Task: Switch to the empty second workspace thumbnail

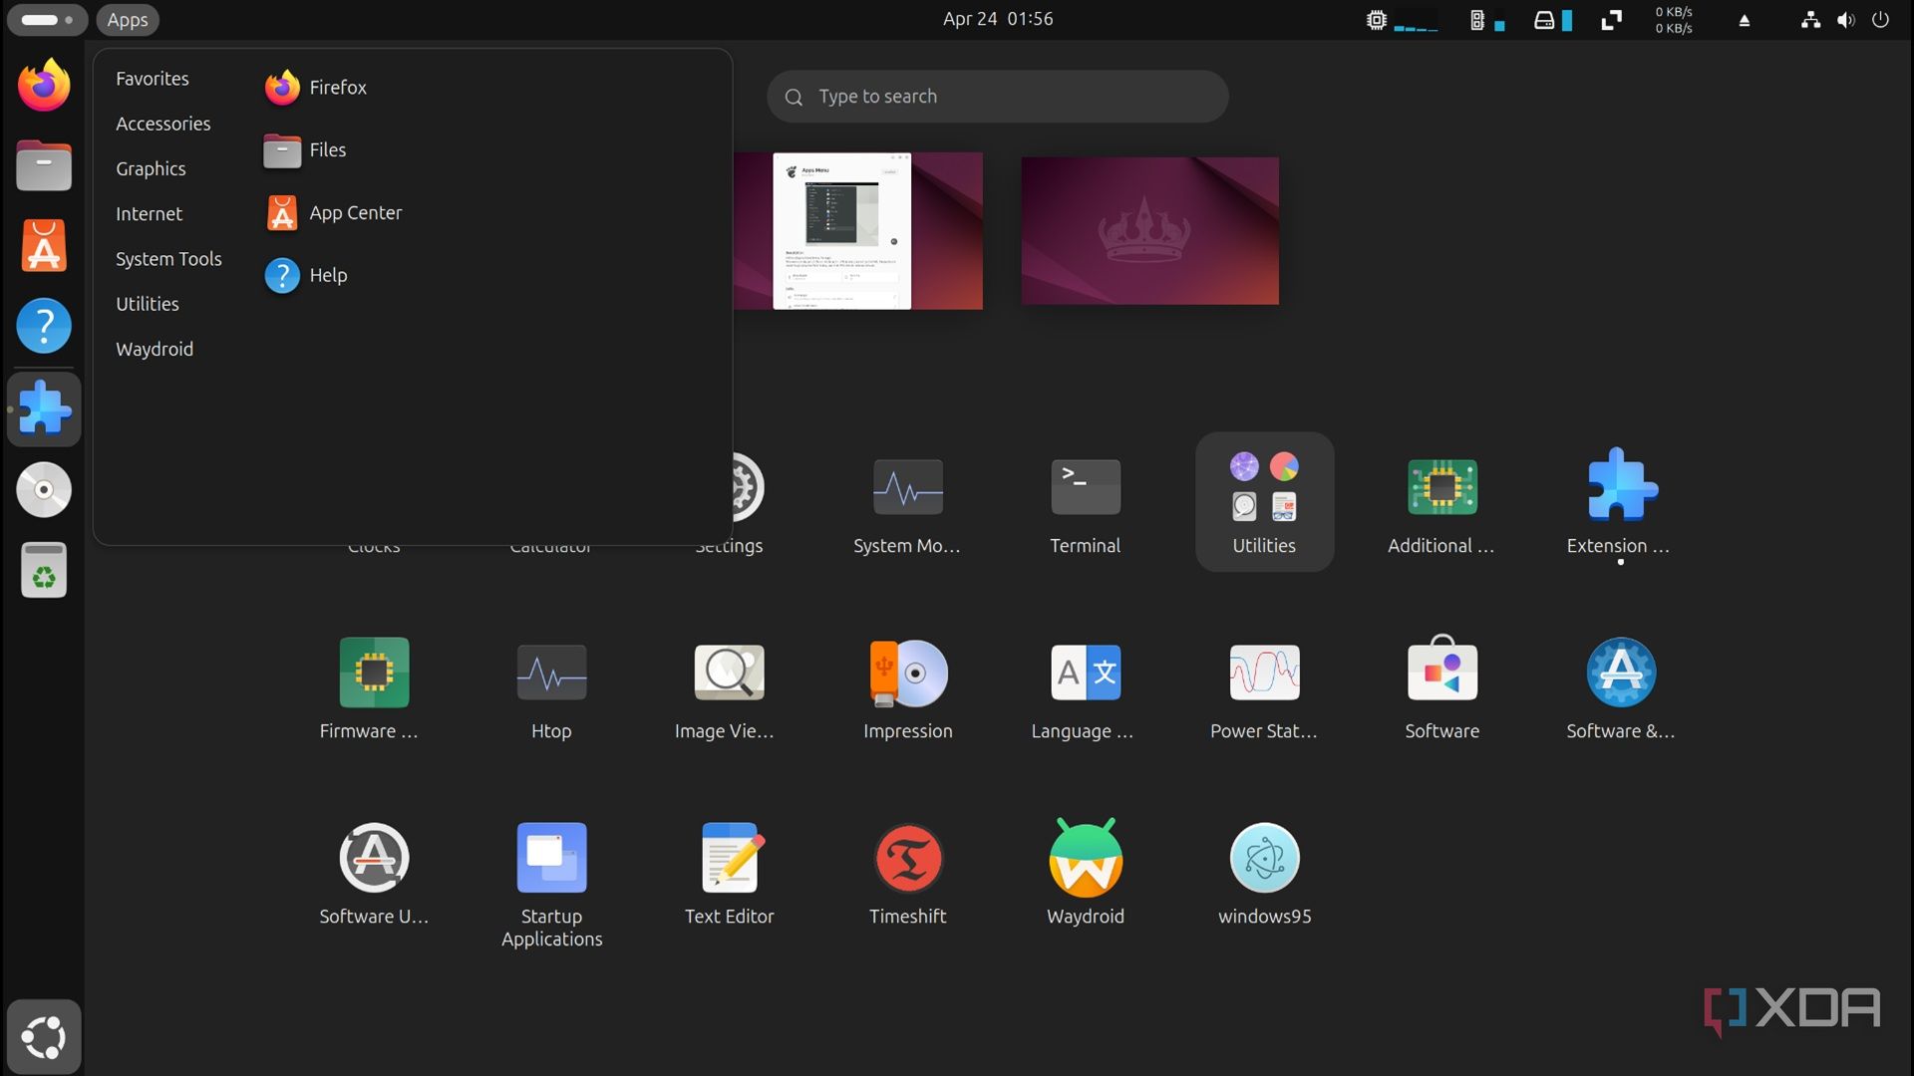Action: (1149, 231)
